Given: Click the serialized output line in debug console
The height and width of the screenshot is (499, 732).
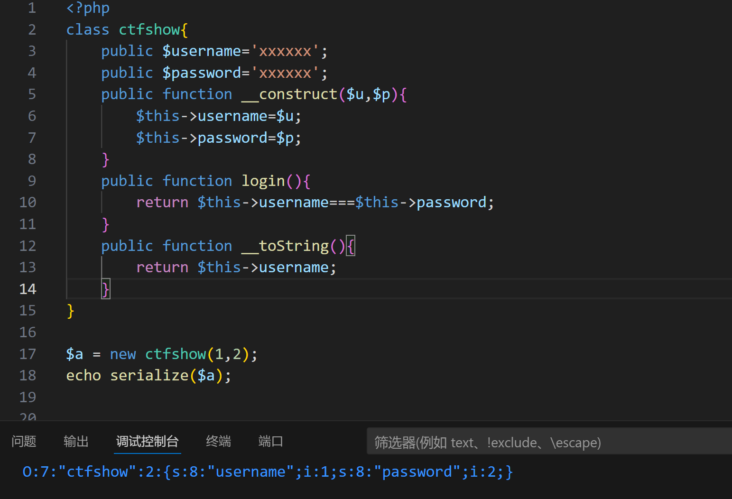Looking at the screenshot, I should (x=268, y=472).
